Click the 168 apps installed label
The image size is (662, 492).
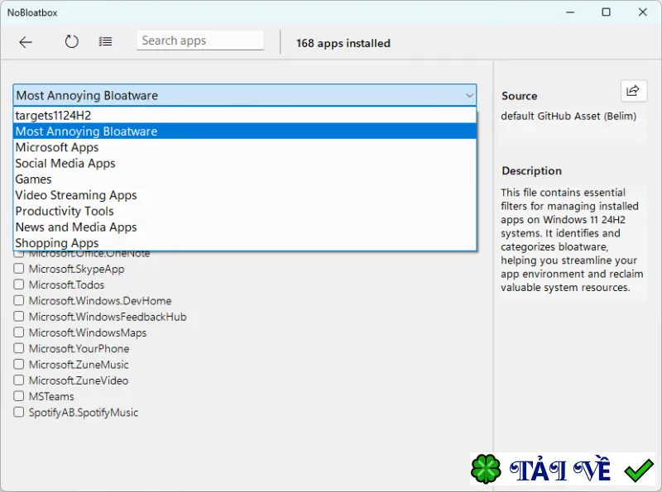point(343,43)
